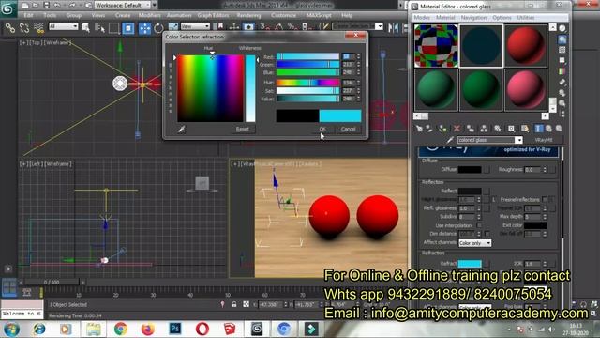The width and height of the screenshot is (600, 338).
Task: Click the Ref. glossiness value field
Action: (x=467, y=208)
